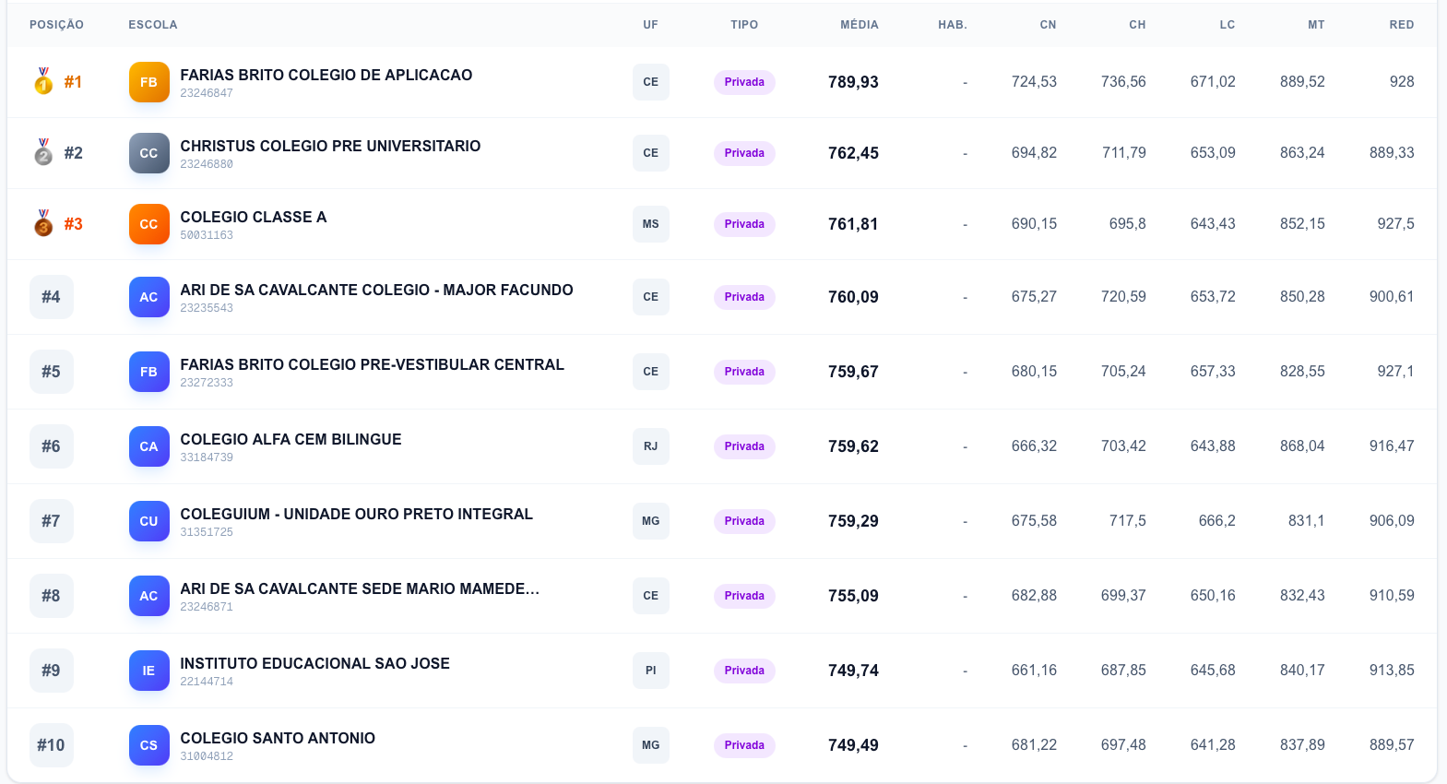Open ARI DE SA CAVALCANTE MAJOR FACUNDO link

click(x=376, y=290)
